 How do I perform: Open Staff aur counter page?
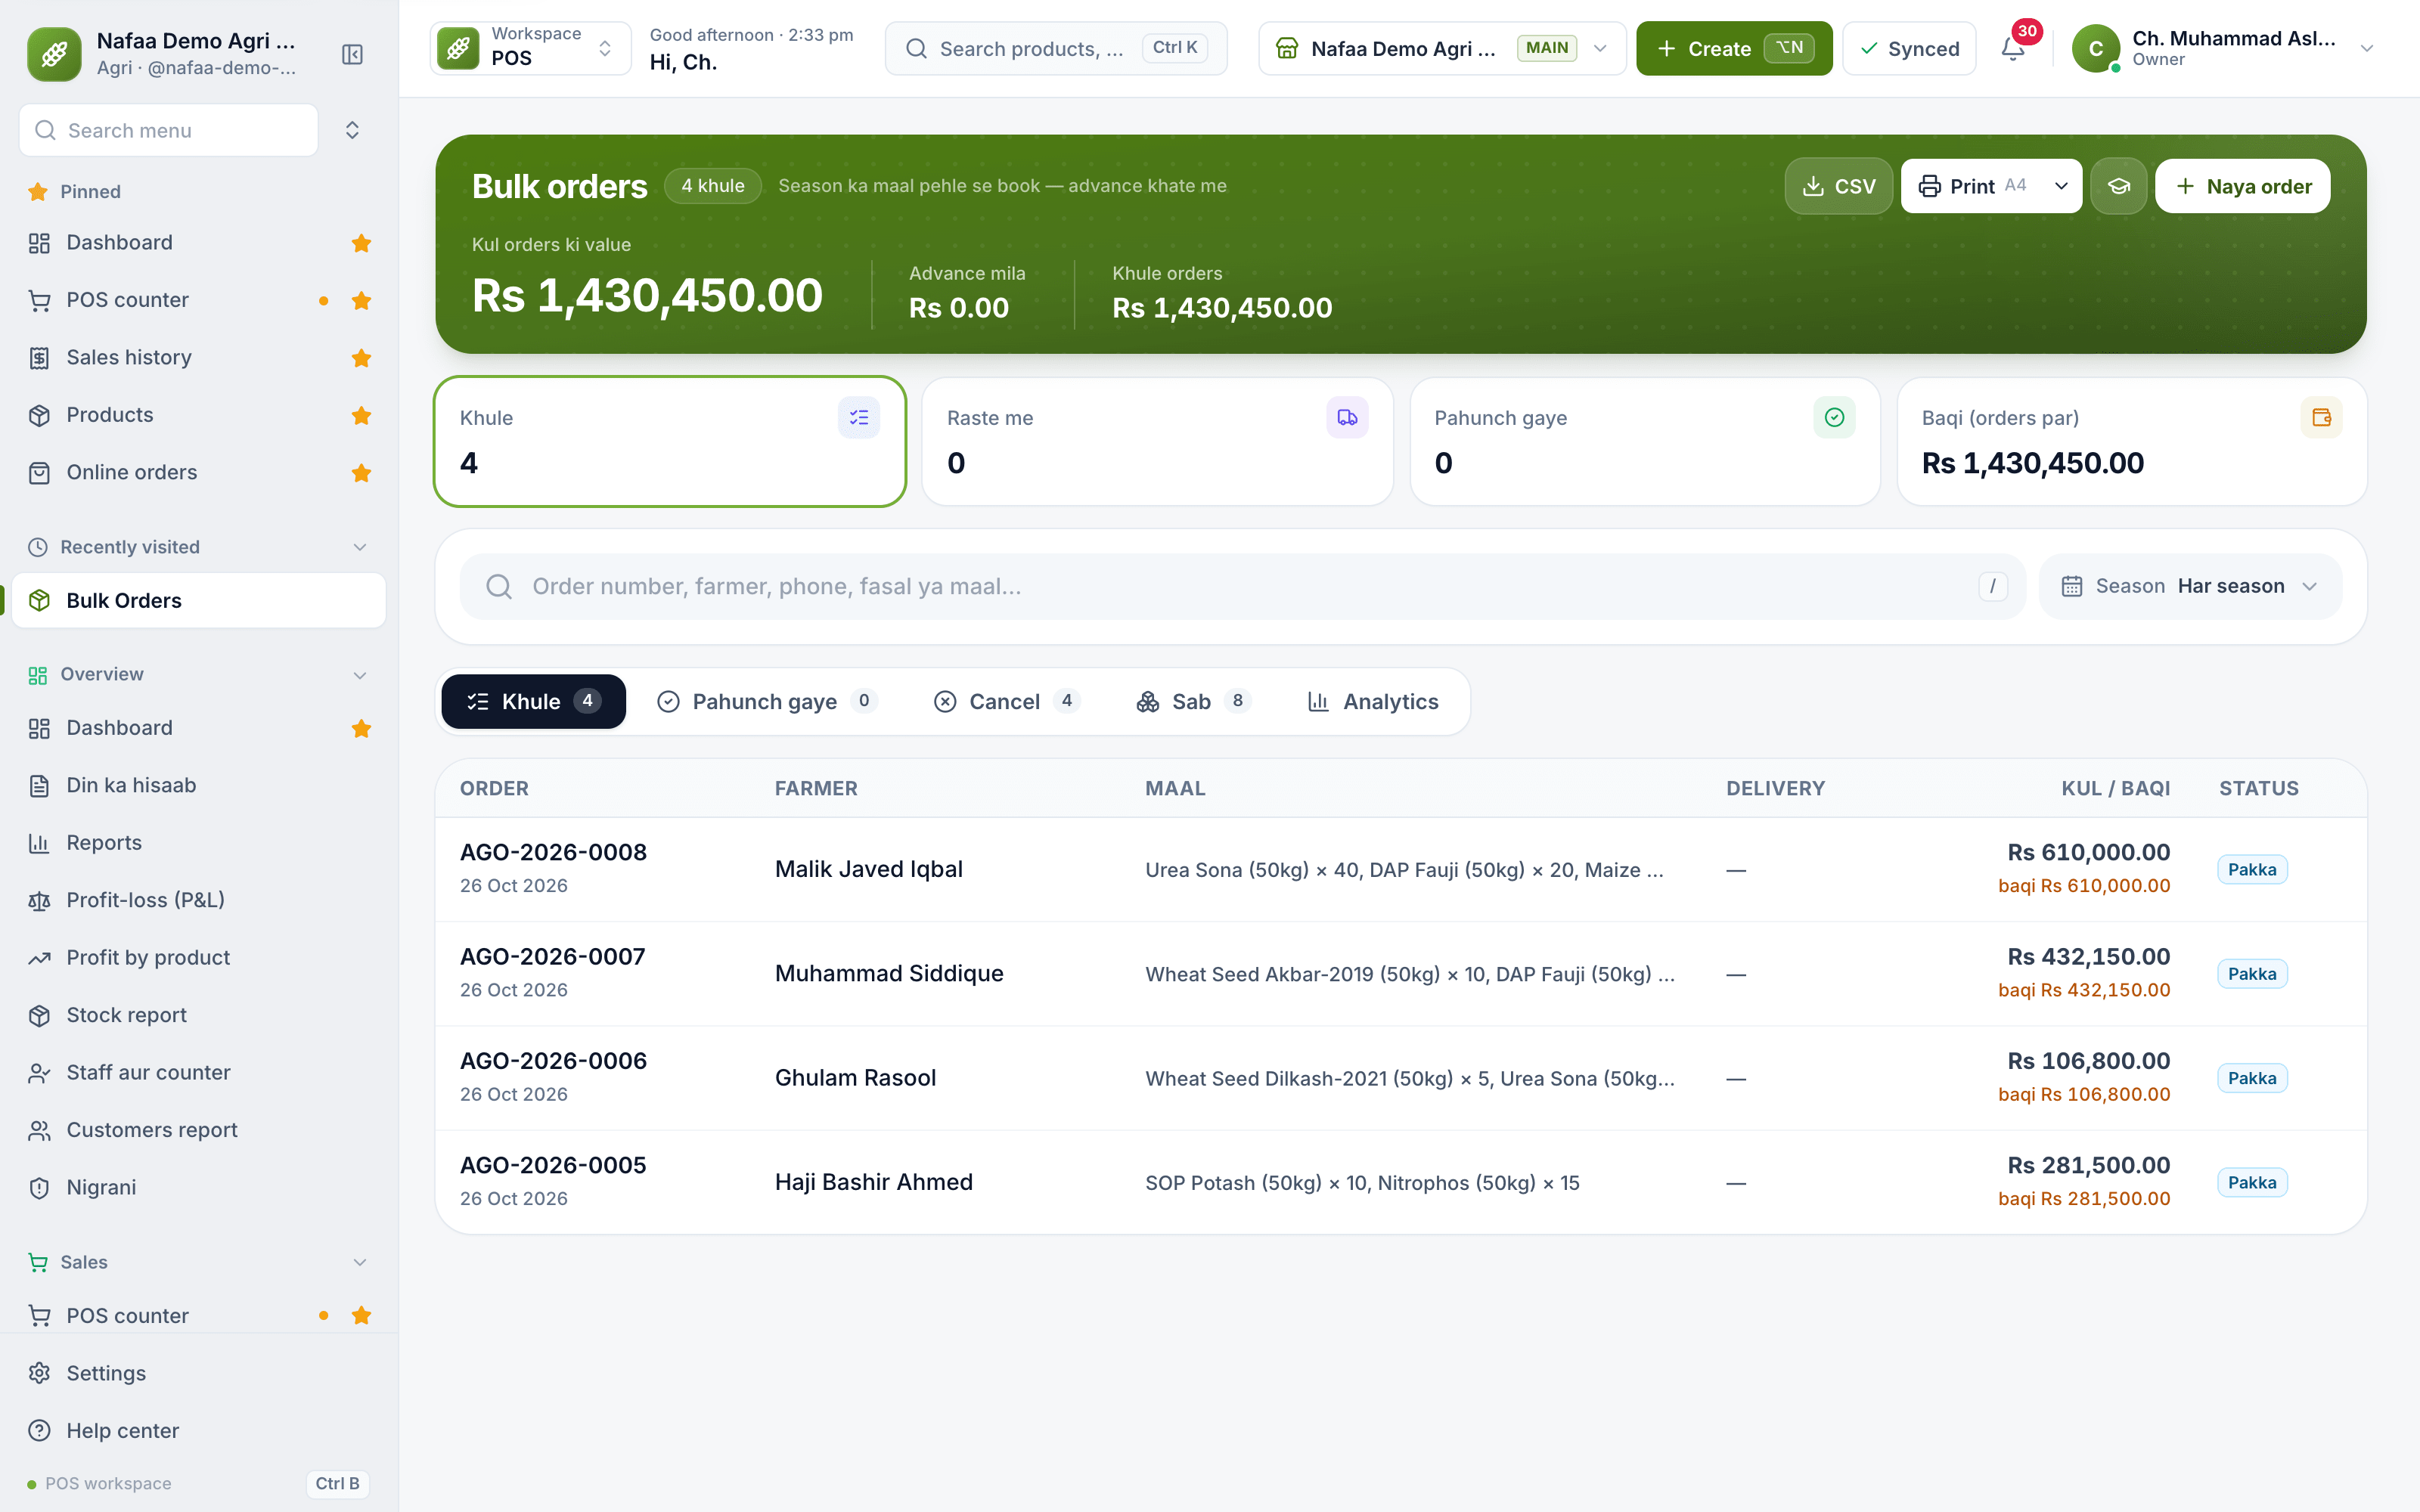click(x=199, y=1072)
